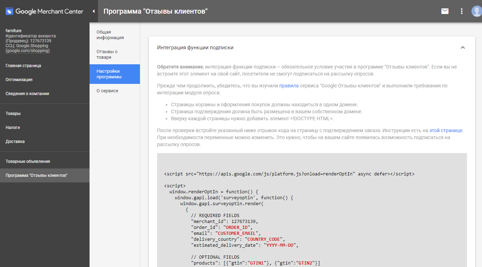Image resolution: width=482 pixels, height=267 pixels.
Task: Click the Google Merchant Center logo icon
Action: tap(9, 12)
